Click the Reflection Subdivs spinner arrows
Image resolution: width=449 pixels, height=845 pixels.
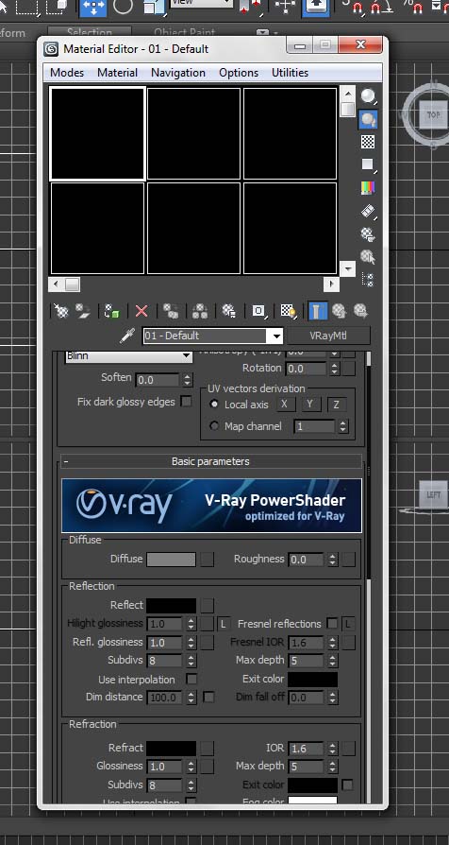pos(191,661)
